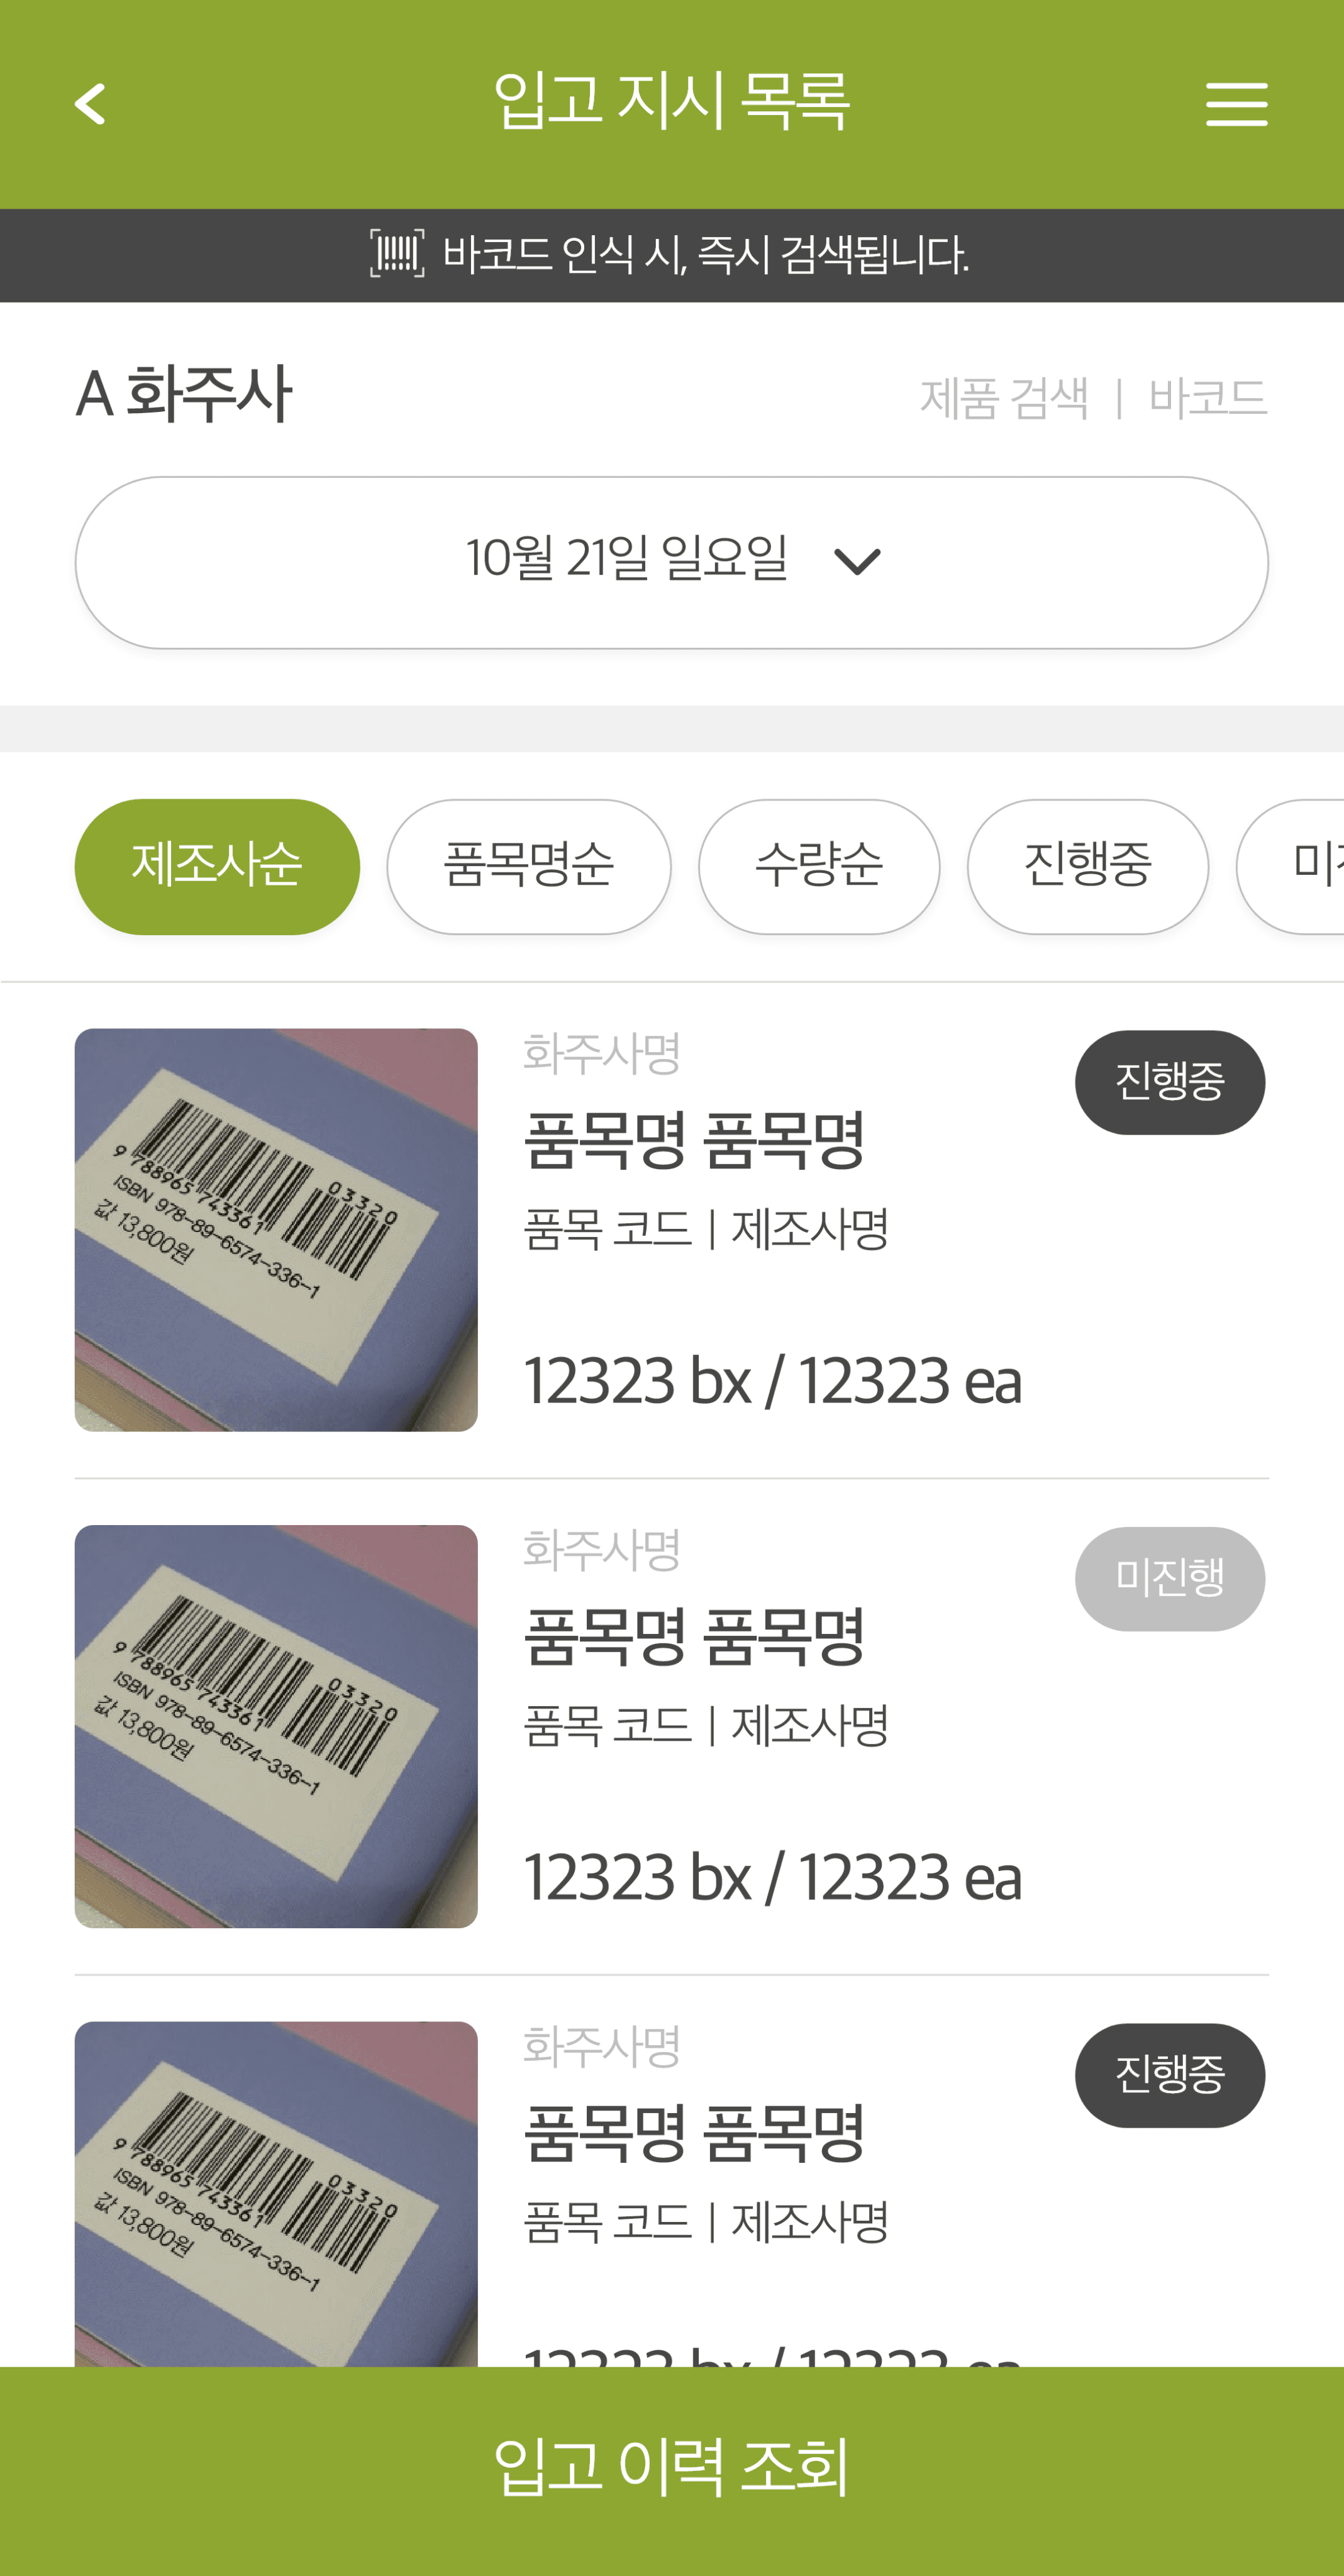Tap the first item's barcode thumbnail
This screenshot has height=2576, width=1344.
[x=276, y=1229]
